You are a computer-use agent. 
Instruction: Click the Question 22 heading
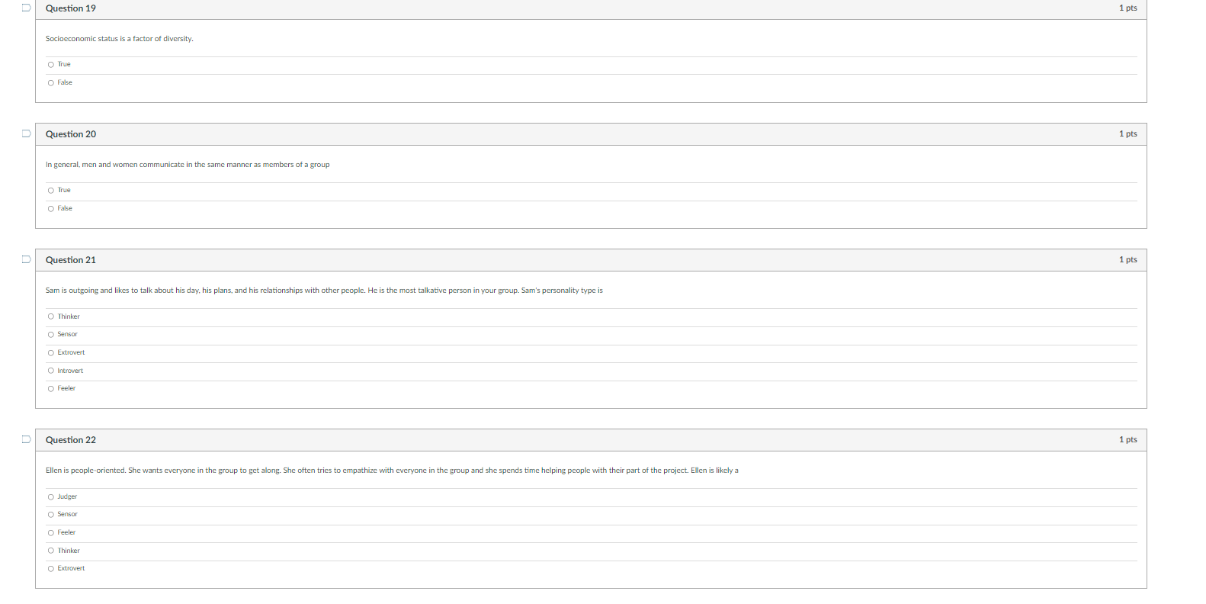point(71,440)
